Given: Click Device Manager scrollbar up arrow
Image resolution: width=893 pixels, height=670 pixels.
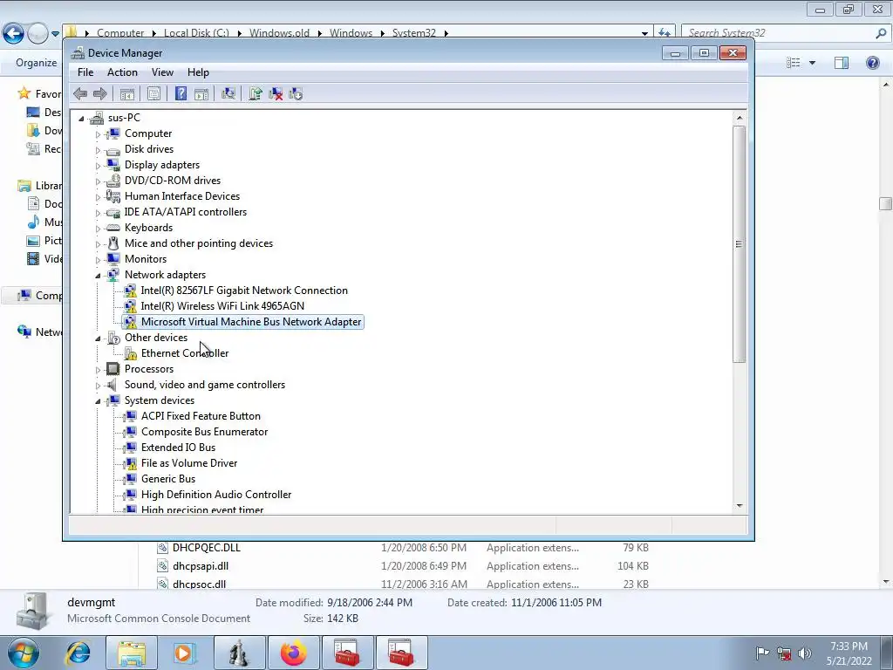Looking at the screenshot, I should 740,118.
